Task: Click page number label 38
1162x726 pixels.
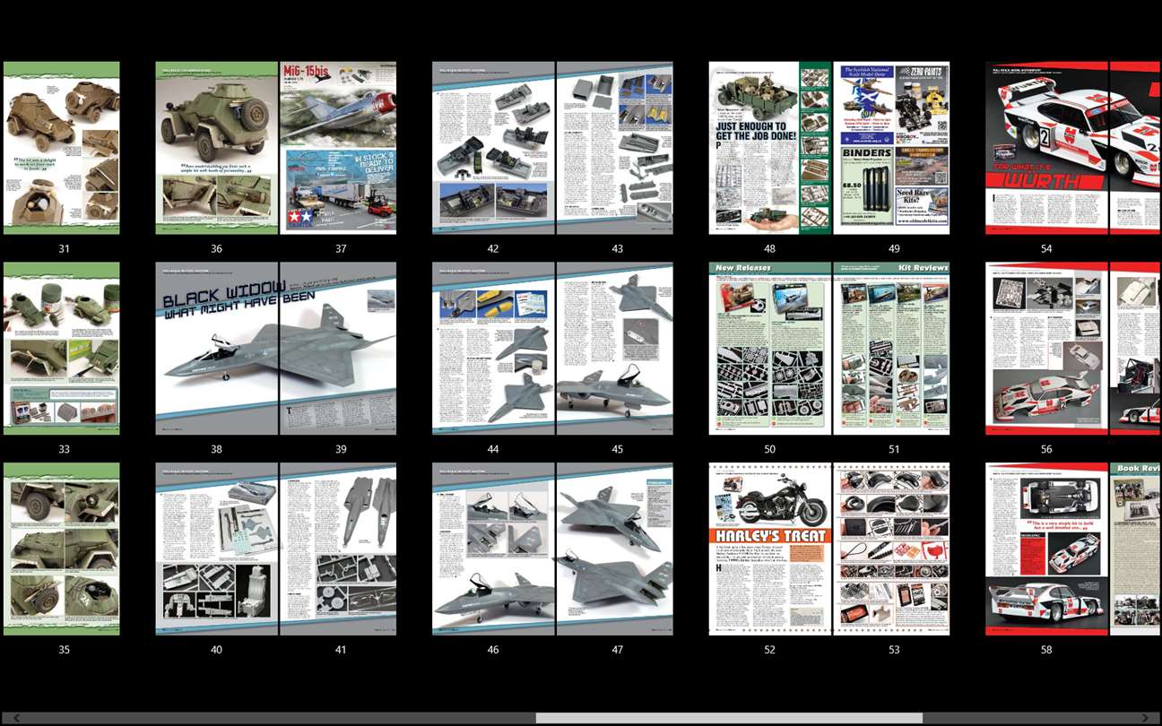Action: [216, 449]
